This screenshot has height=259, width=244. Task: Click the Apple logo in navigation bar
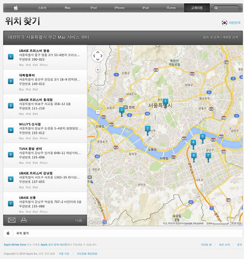[x=16, y=8]
